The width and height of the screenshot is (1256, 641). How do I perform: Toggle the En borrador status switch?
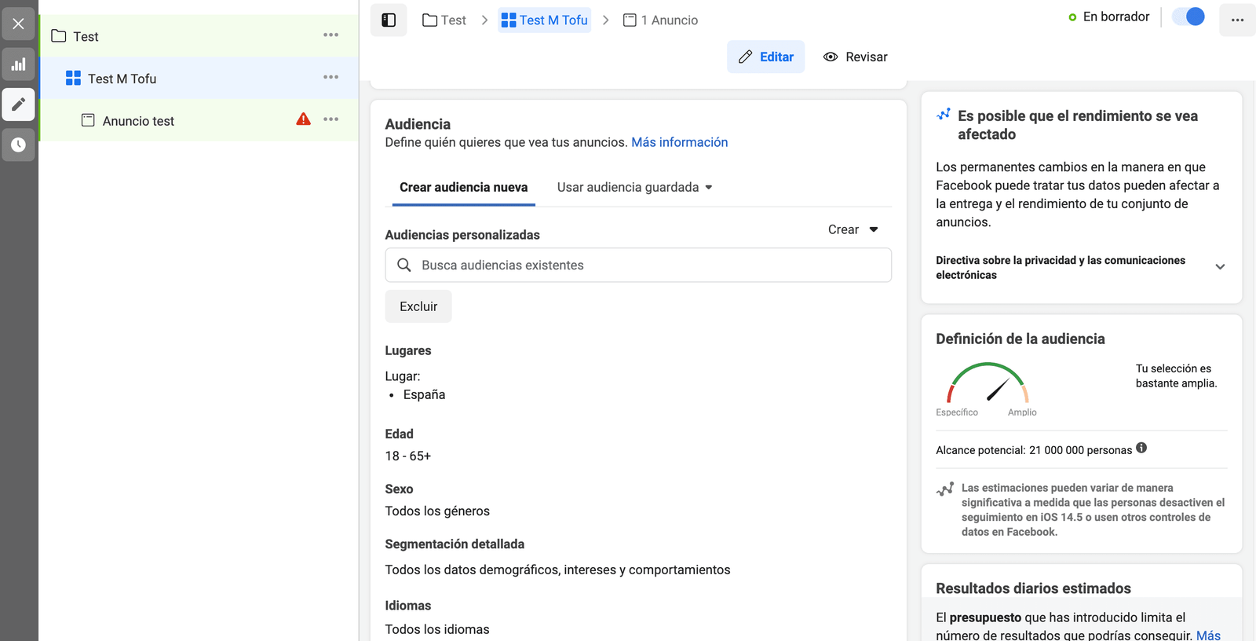pos(1188,16)
